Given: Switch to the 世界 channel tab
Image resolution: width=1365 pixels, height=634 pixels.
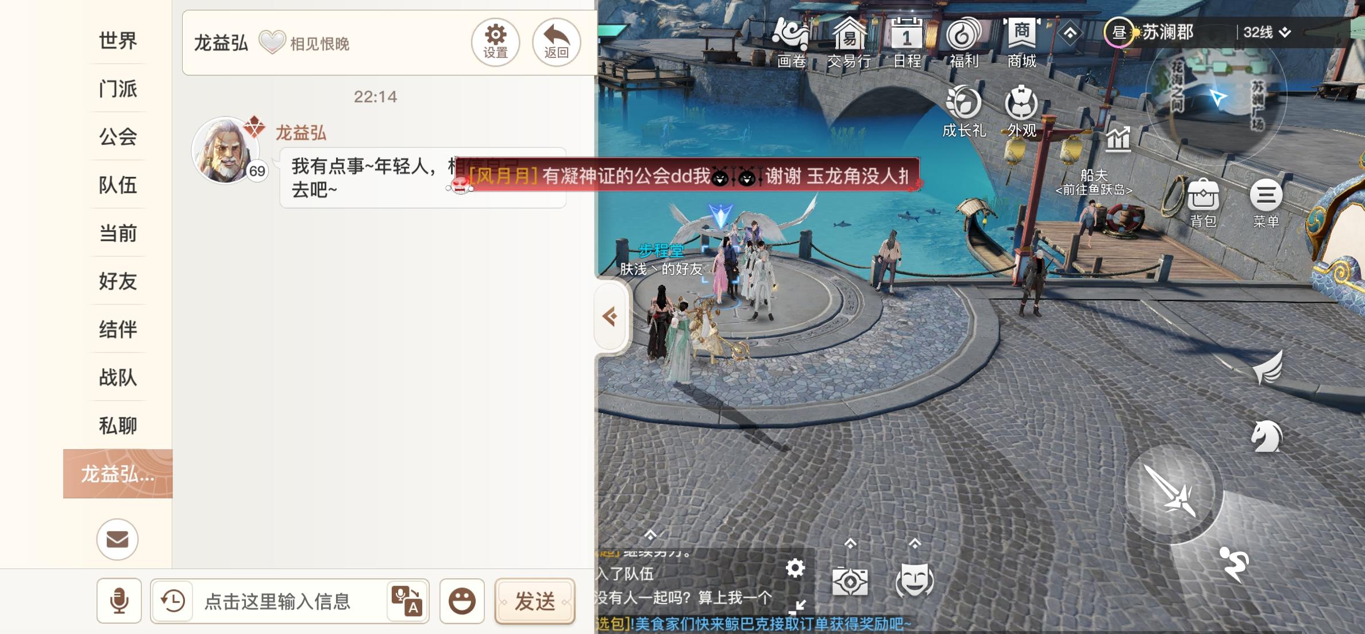Looking at the screenshot, I should (x=118, y=40).
